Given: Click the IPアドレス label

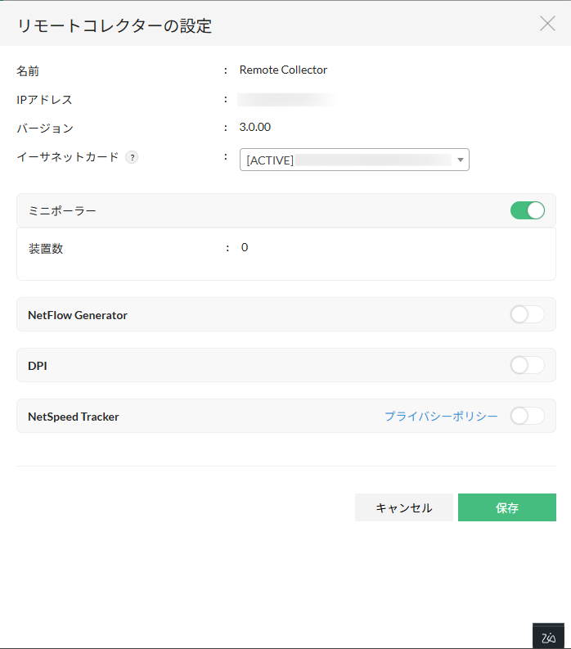Looking at the screenshot, I should point(44,100).
